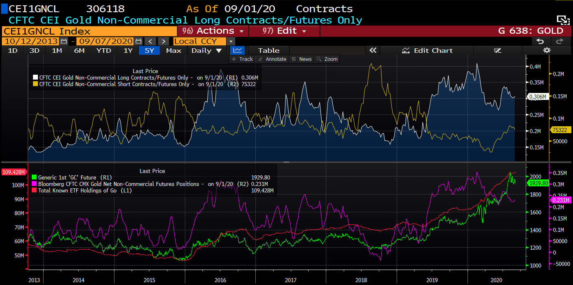Switch to the Max time range
The height and width of the screenshot is (285, 573).
[x=173, y=50]
